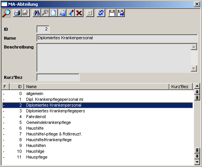Viewport: 202px width, 167px height.
Task: Click the magnifying glass search icon
Action: click(x=6, y=13)
